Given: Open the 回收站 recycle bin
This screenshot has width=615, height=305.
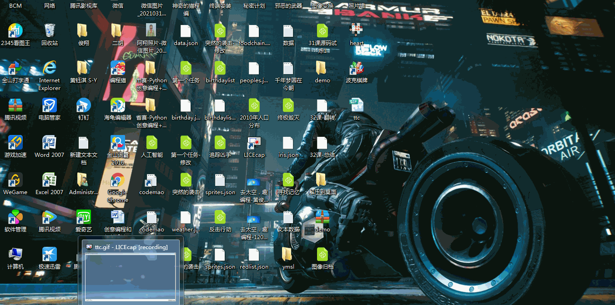Looking at the screenshot, I should click(x=50, y=31).
